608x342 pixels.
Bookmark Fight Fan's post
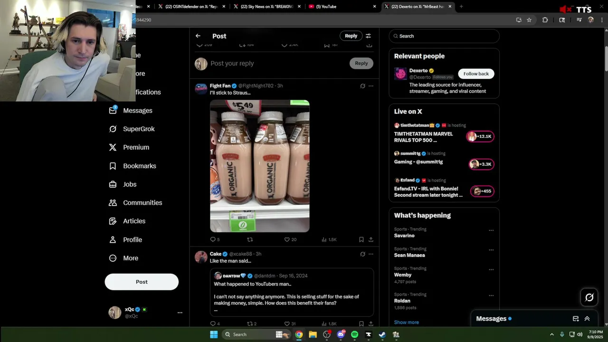(361, 239)
